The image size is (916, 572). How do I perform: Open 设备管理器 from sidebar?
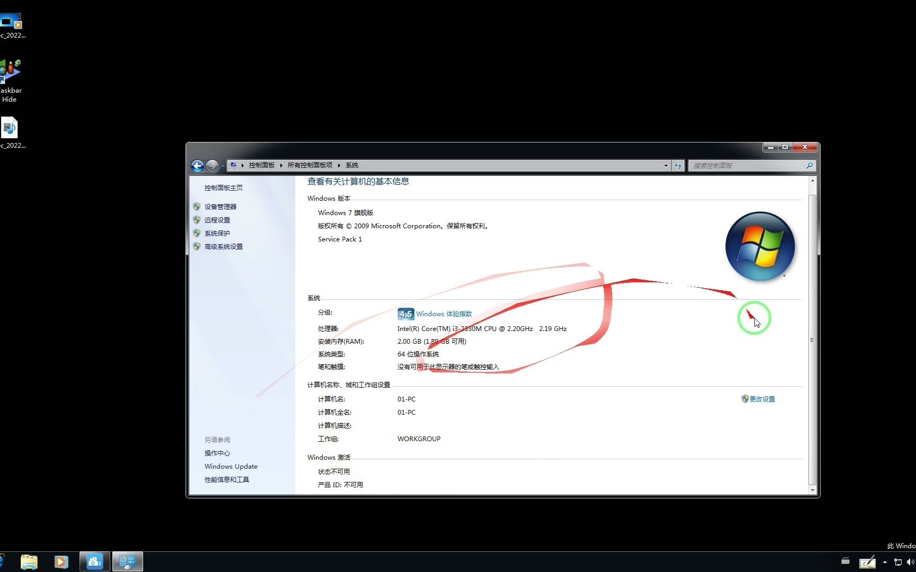[221, 207]
